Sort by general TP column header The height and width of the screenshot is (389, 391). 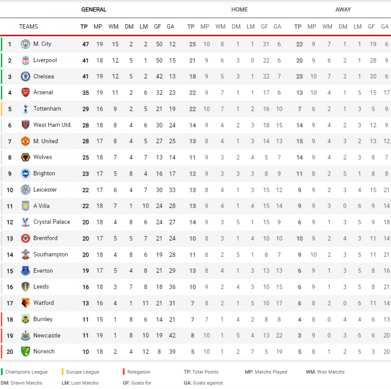pyautogui.click(x=84, y=26)
